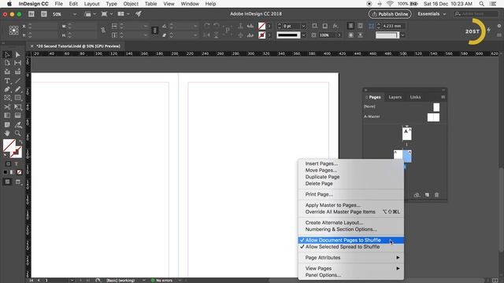The image size is (504, 283).
Task: Click the Publish Online button
Action: point(390,14)
